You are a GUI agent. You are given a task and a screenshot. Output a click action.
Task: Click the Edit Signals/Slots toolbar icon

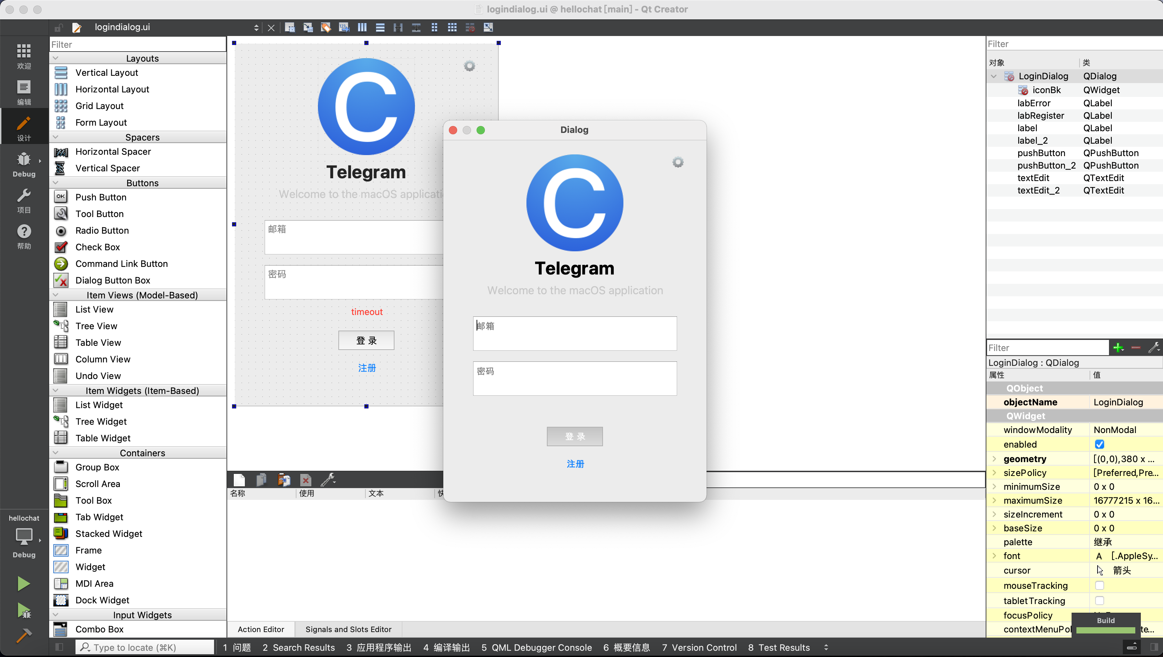[308, 28]
